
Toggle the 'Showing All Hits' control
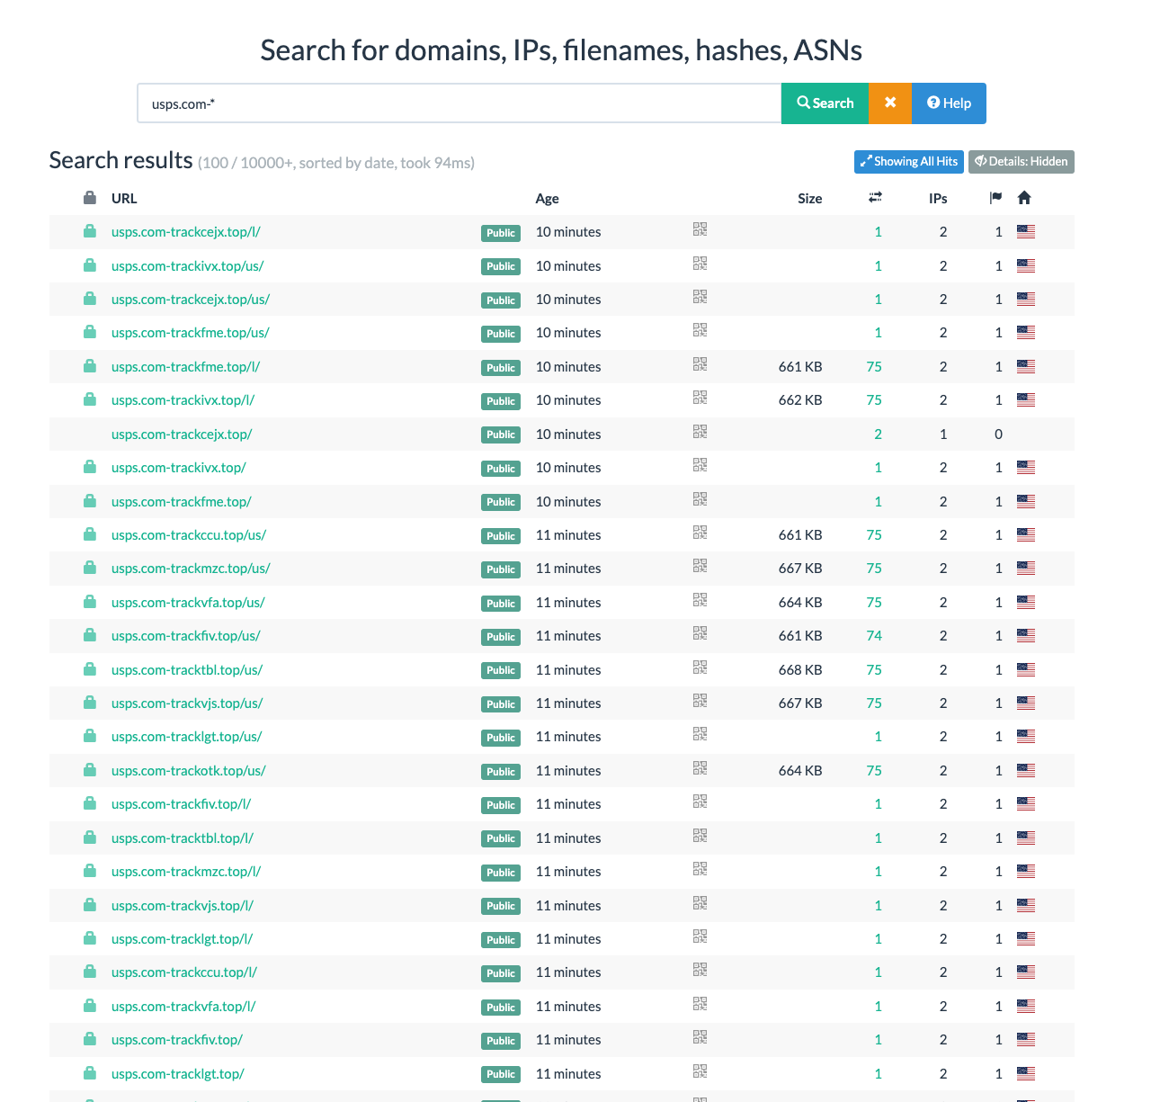[908, 162]
